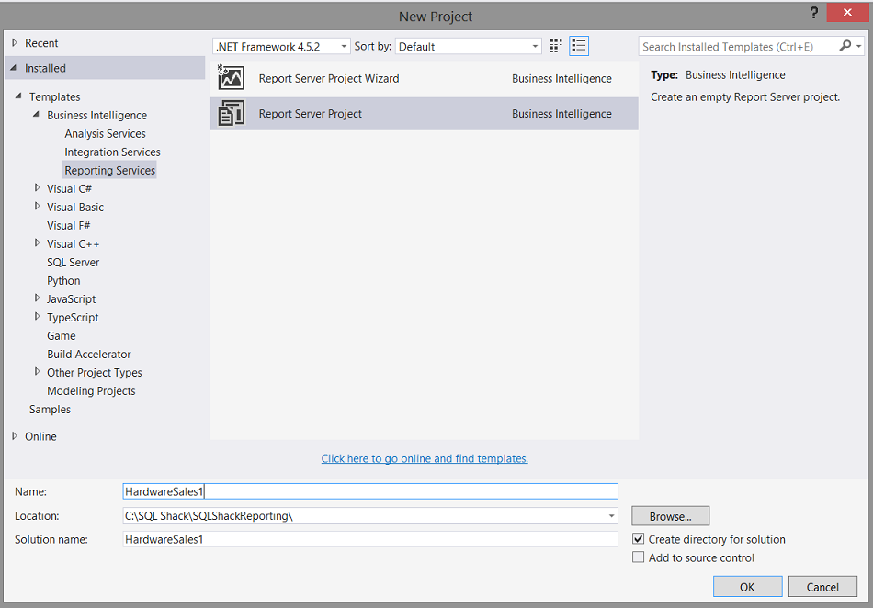Click the Online heading label
Screen dimensions: 873x608
point(40,436)
